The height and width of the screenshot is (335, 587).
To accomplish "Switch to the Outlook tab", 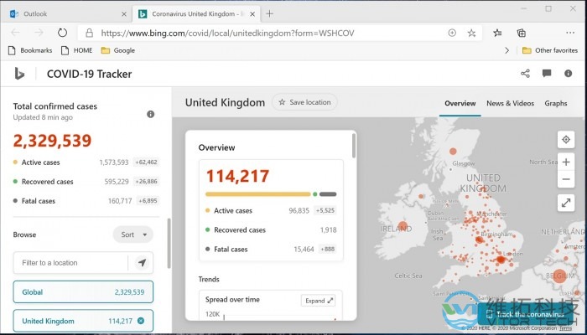I will (66, 14).
